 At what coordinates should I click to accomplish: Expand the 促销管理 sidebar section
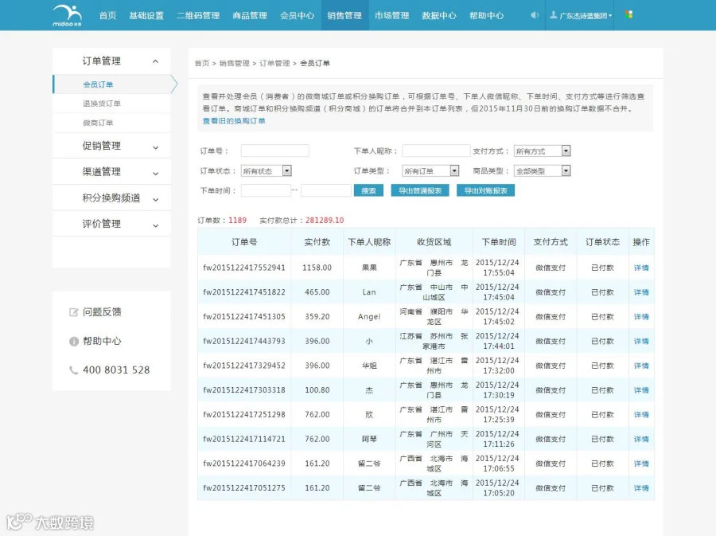(x=111, y=146)
